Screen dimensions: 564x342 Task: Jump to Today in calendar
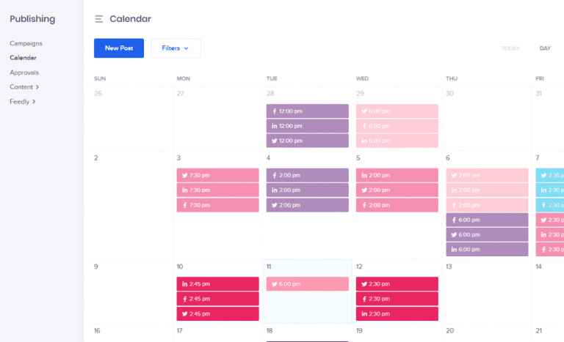pos(510,48)
